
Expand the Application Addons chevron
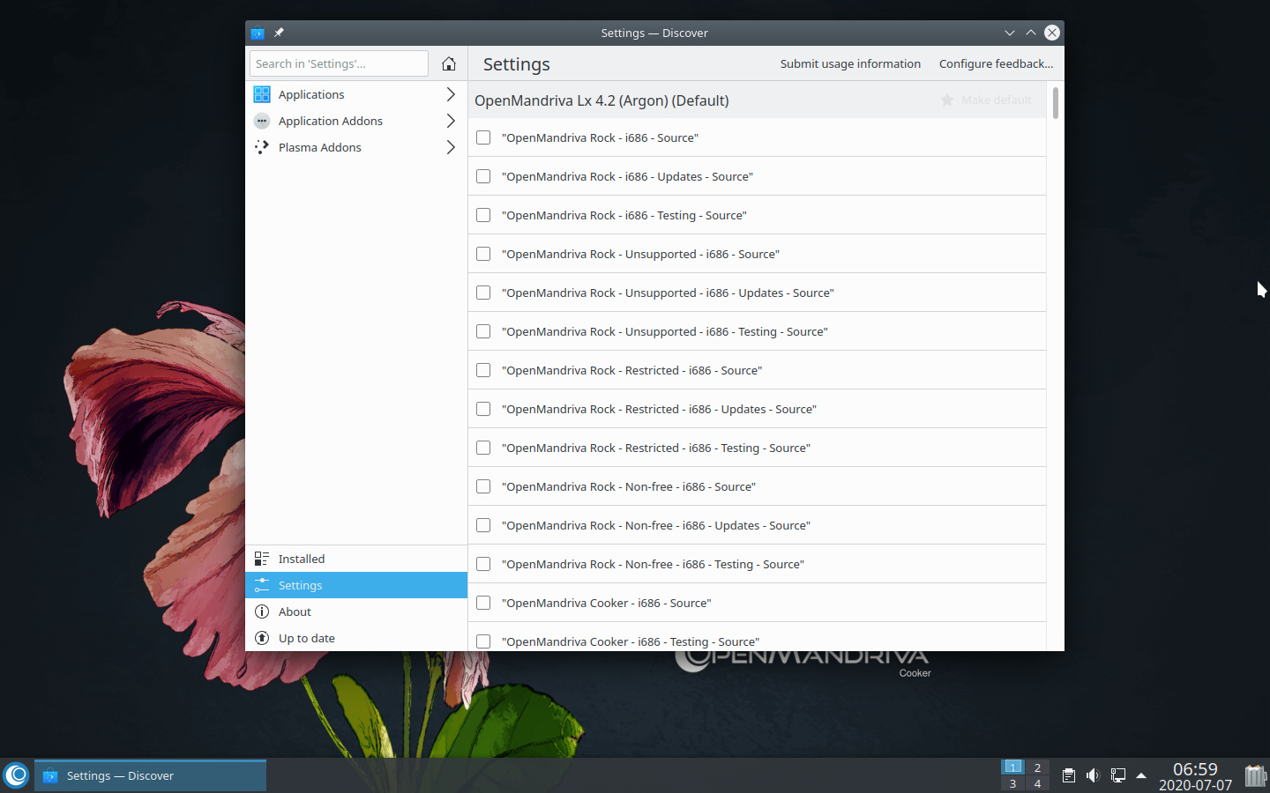451,121
